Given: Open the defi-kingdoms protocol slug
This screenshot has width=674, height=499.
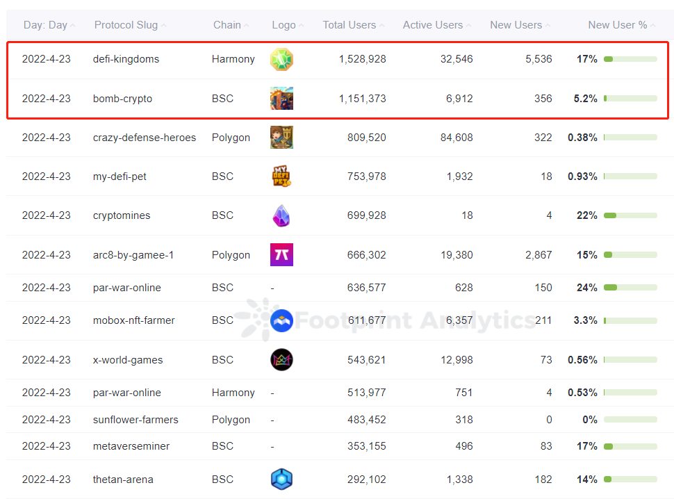Looking at the screenshot, I should pos(126,59).
